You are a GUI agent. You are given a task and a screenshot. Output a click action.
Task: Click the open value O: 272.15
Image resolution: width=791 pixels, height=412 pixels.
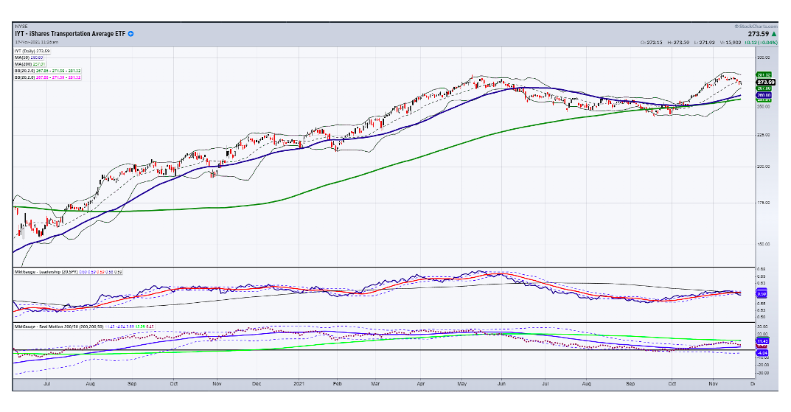[x=651, y=42]
